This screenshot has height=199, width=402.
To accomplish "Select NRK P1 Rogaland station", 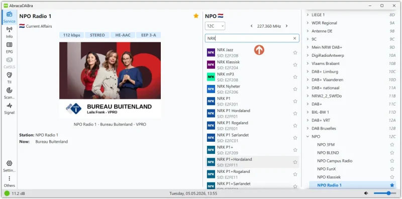I will pos(252,126).
